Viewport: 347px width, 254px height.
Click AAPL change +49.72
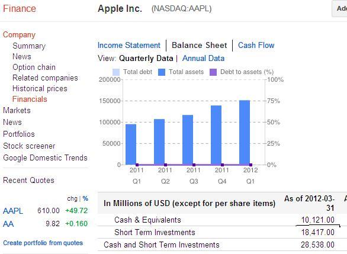[x=76, y=210]
